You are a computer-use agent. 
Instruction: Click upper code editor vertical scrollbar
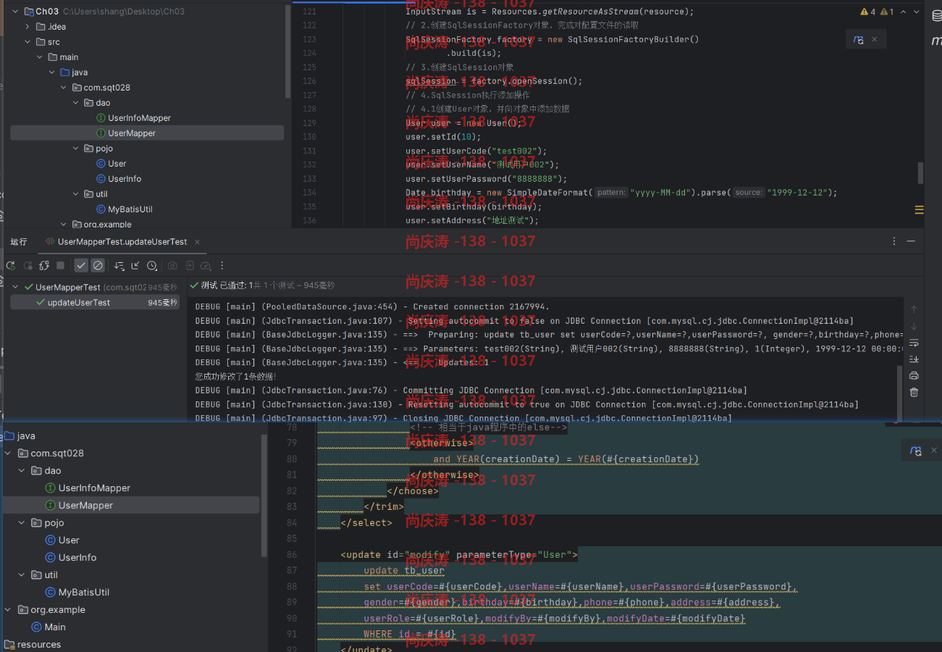click(x=921, y=172)
